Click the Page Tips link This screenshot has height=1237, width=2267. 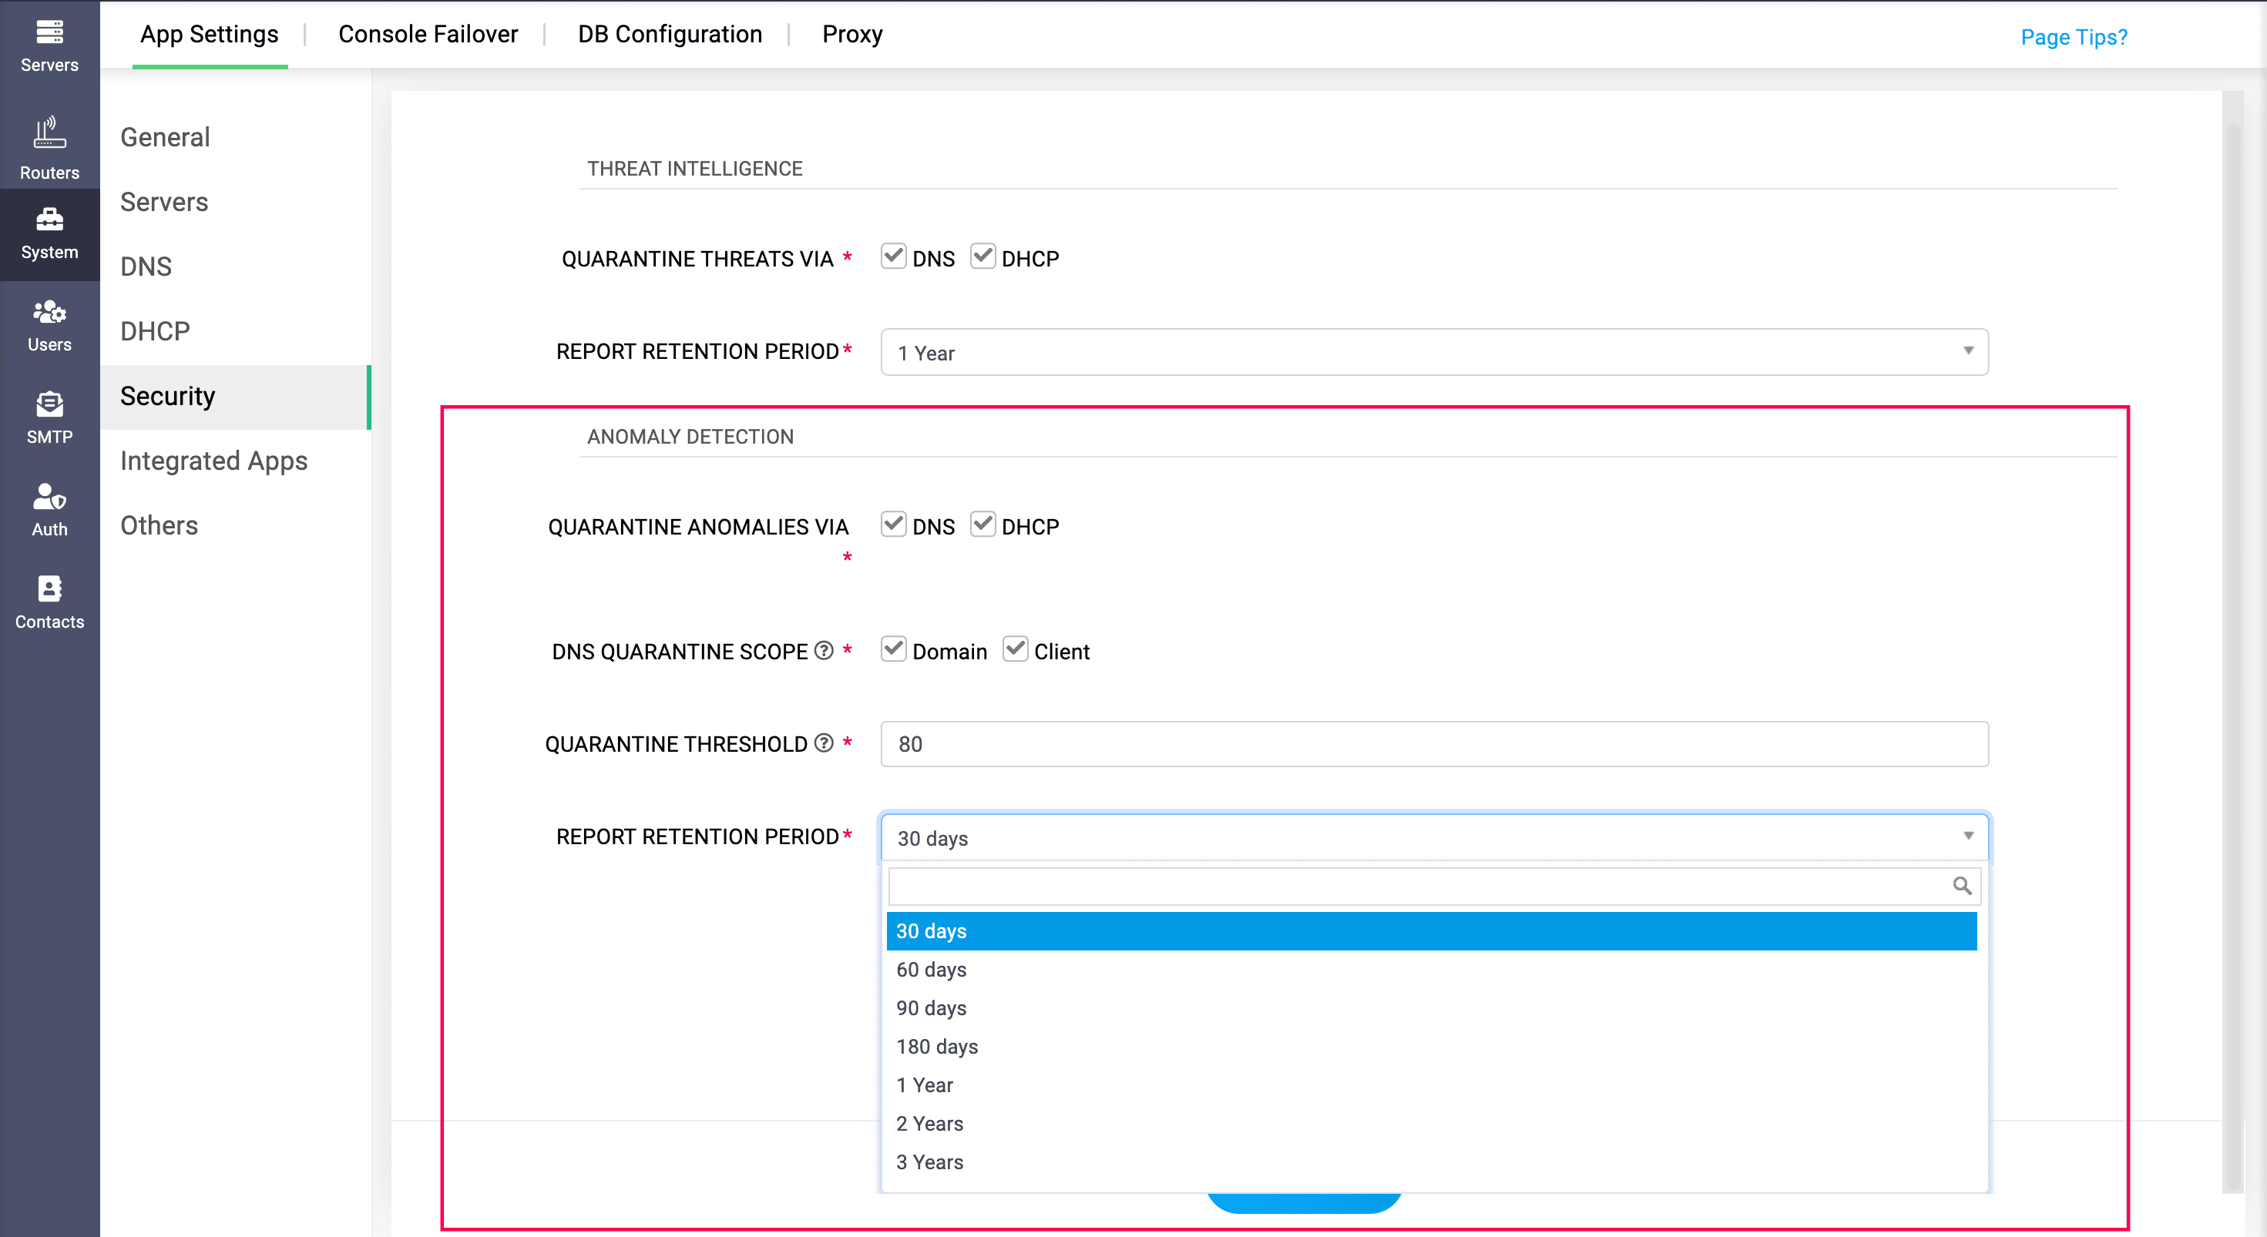(x=2074, y=37)
